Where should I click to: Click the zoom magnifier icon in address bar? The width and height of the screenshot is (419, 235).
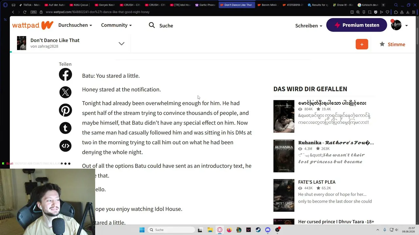358,12
